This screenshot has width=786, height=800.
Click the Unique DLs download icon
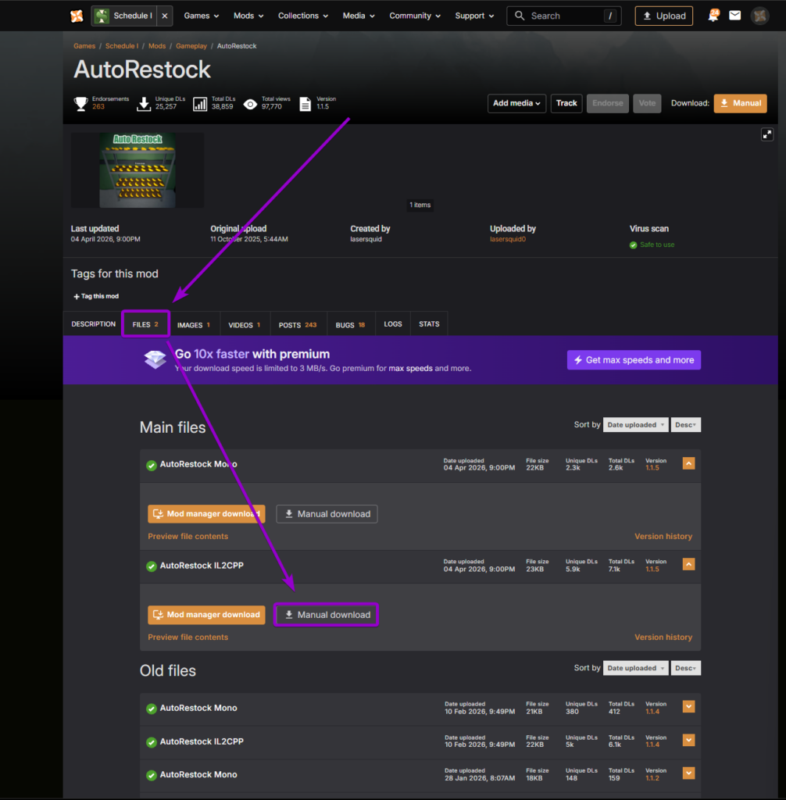pyautogui.click(x=144, y=104)
